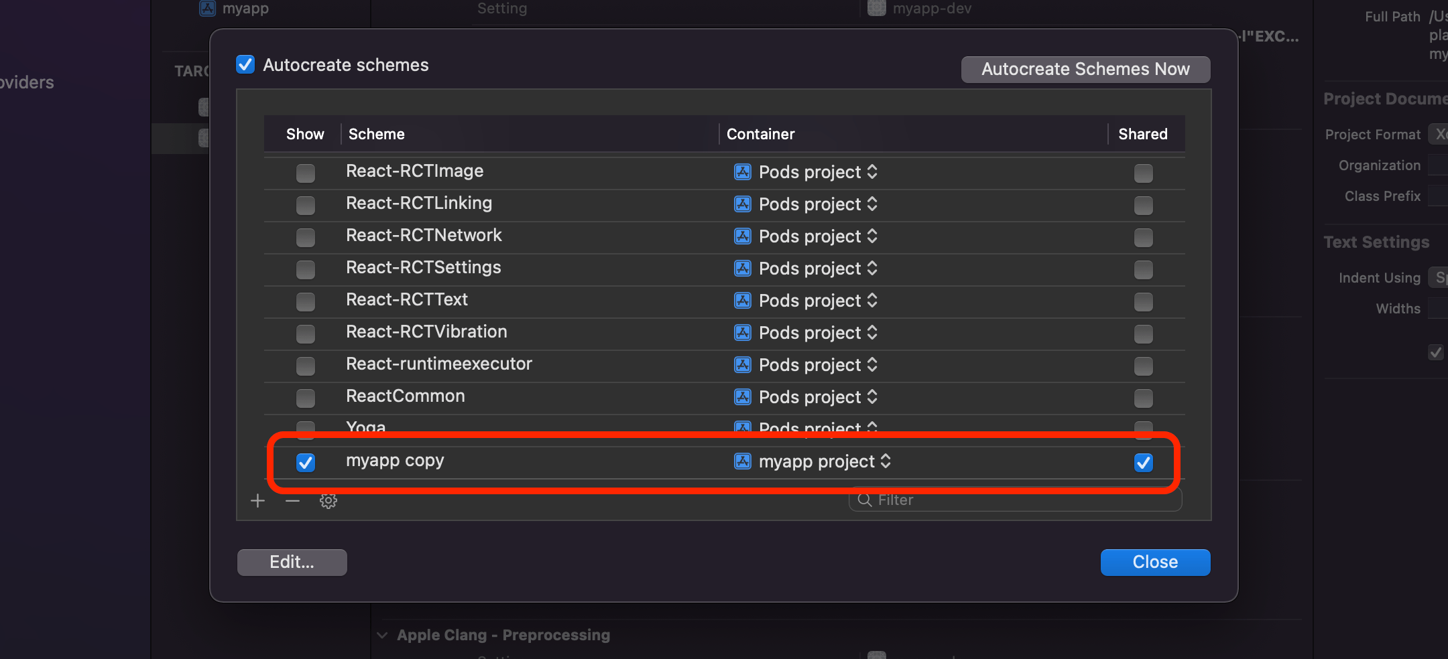Open the scheme editor via Edit button
The image size is (1448, 659).
tap(292, 562)
